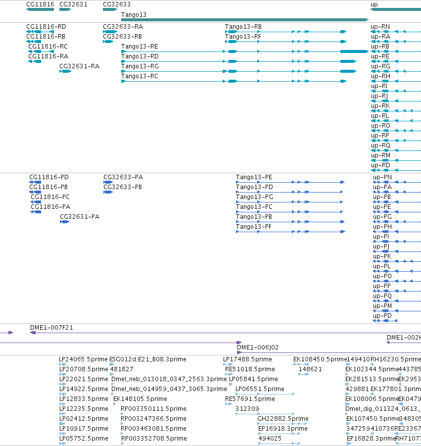
Task: Open the CG32631 gene label
Action: tap(73, 4)
